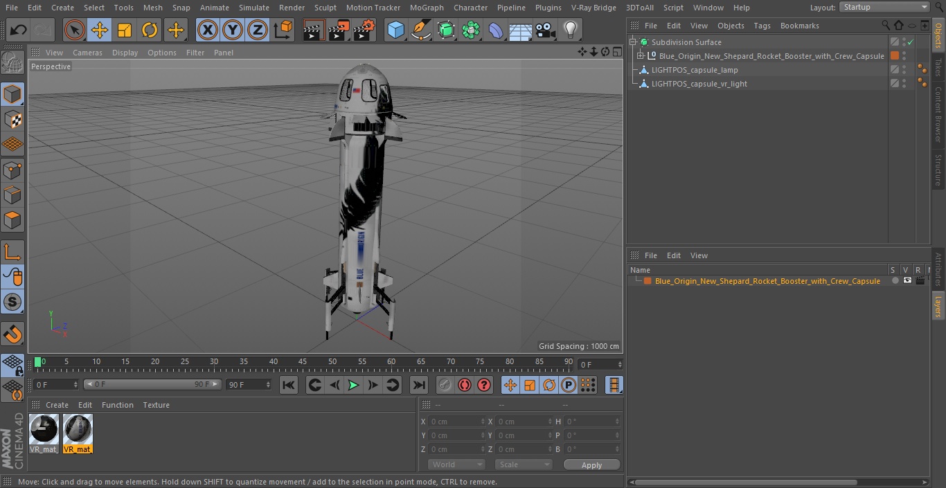
Task: Click the Apply button
Action: click(x=591, y=465)
